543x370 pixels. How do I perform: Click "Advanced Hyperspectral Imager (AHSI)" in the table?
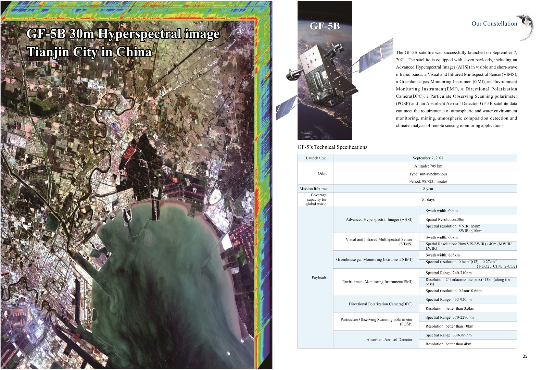(379, 220)
